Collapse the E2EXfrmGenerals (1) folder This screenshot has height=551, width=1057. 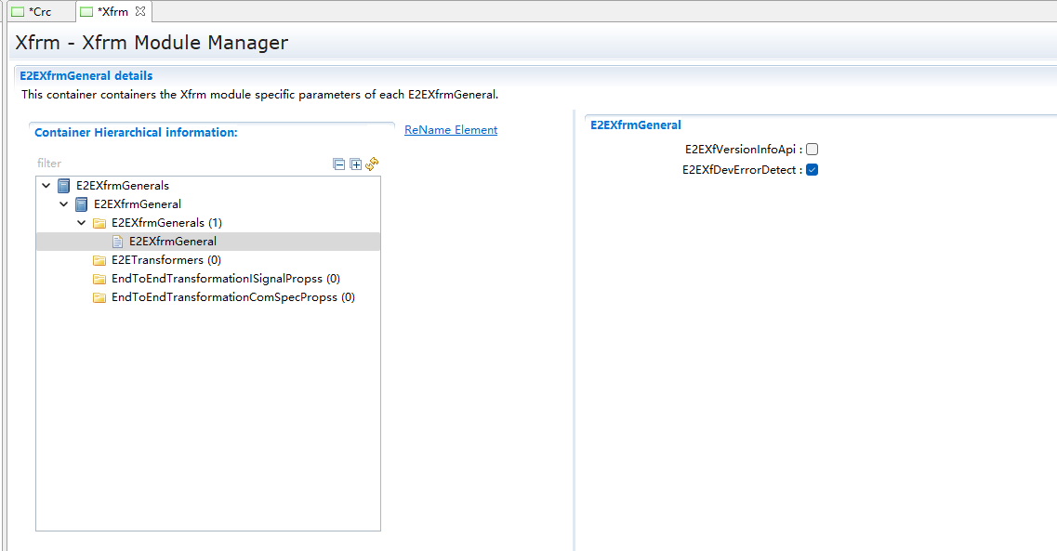tap(82, 223)
